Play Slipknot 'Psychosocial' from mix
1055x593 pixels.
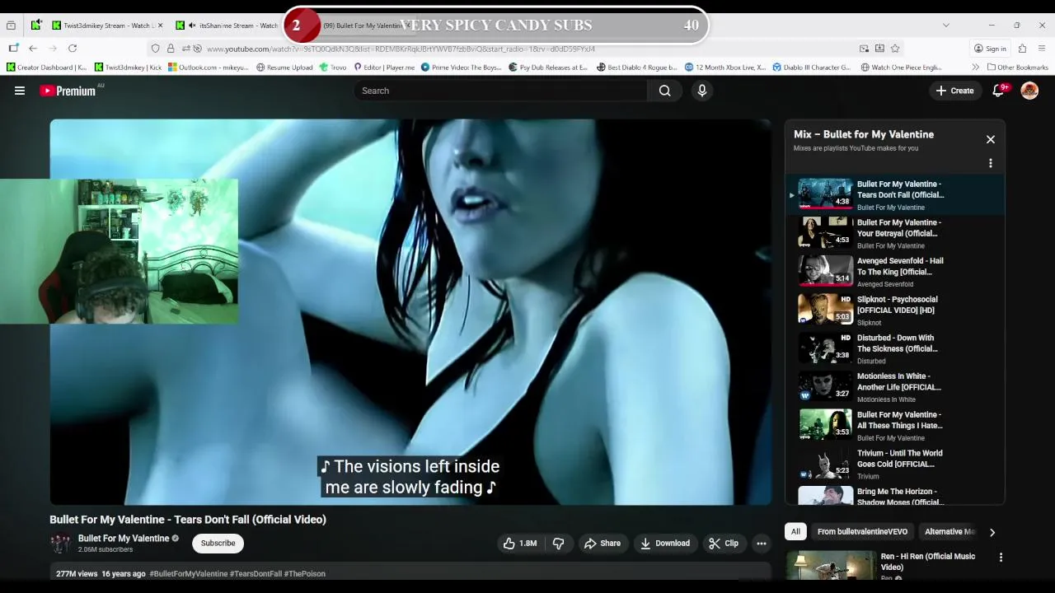(x=894, y=311)
